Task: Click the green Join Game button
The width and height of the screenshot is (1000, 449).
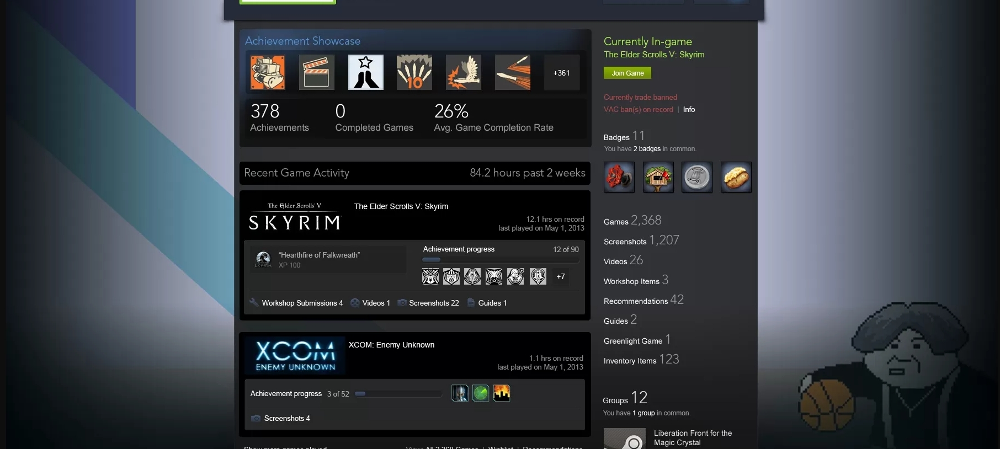Action: (x=627, y=73)
